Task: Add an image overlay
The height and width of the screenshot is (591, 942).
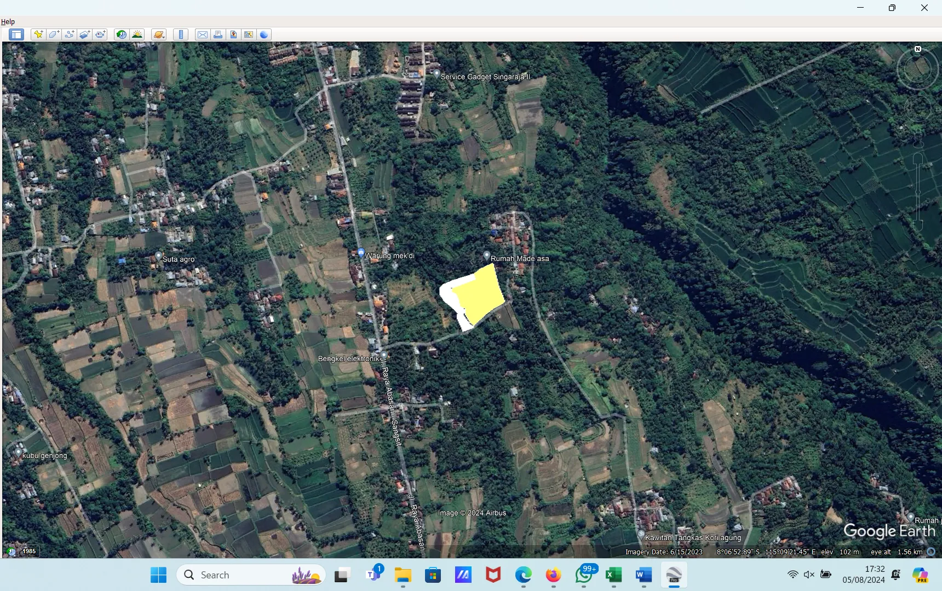Action: 84,34
